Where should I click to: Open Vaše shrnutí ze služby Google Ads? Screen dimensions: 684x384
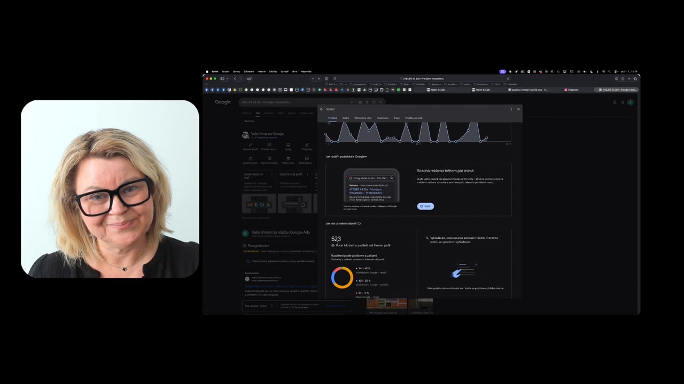point(281,233)
